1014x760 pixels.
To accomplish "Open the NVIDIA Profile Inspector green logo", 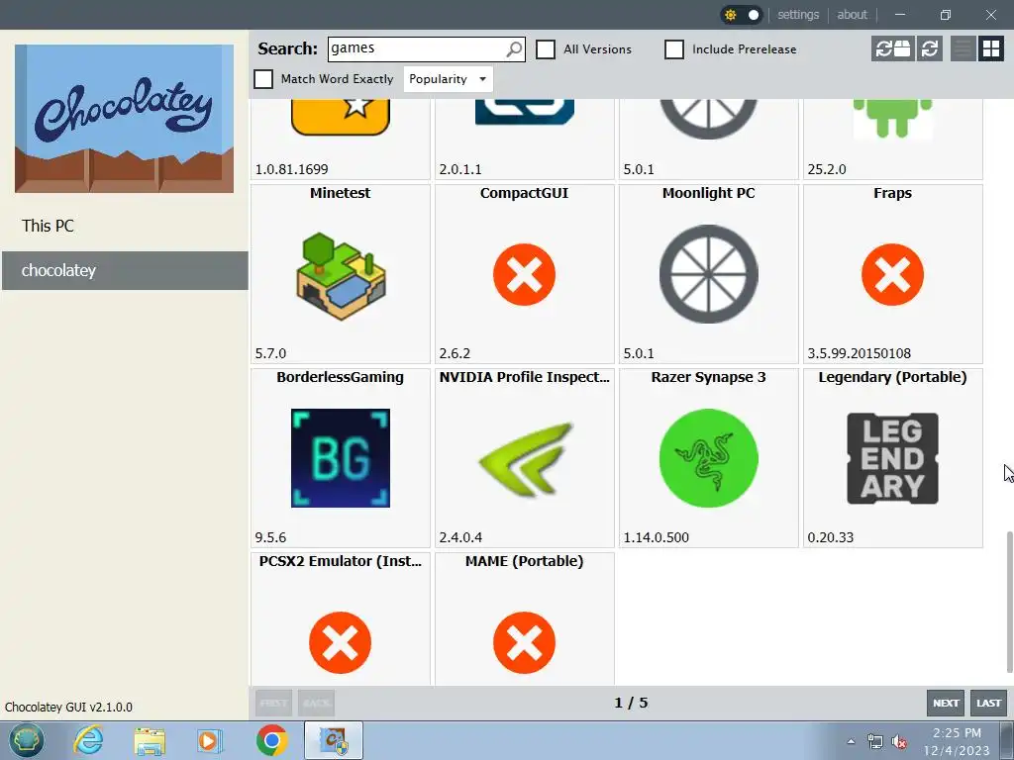I will (x=526, y=458).
